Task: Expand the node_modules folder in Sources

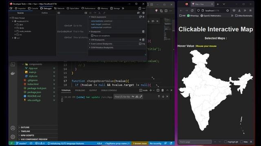Action: (x=15, y=31)
